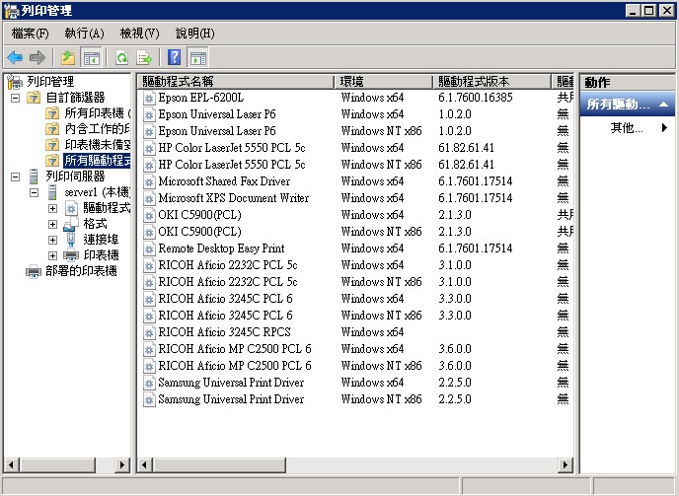Select RICOH Aficio 2232C PCL 5c x86 row
Image resolution: width=679 pixels, height=496 pixels.
pyautogui.click(x=356, y=282)
